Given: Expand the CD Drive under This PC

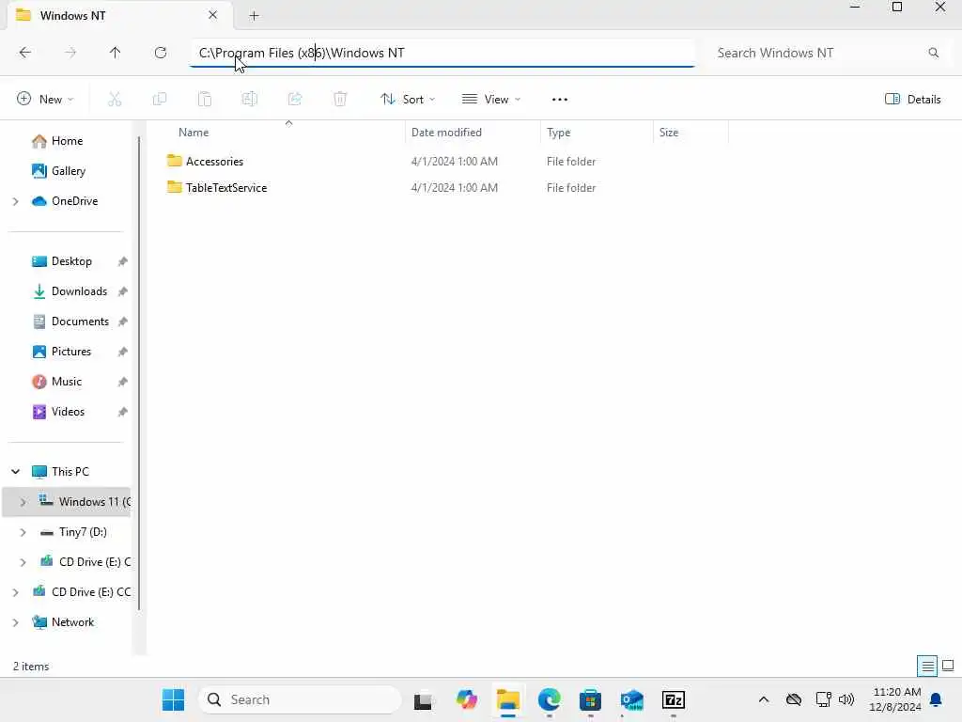Looking at the screenshot, I should click(x=23, y=562).
